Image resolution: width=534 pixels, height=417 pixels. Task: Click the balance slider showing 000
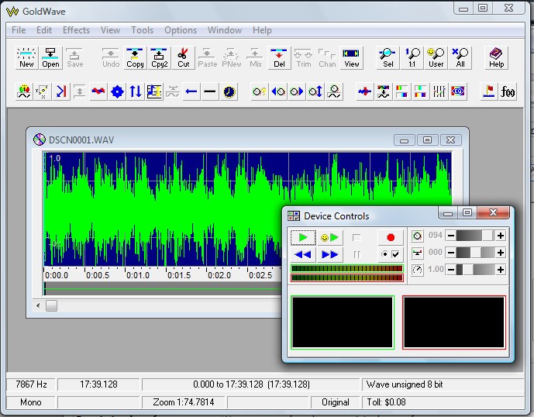[x=475, y=253]
